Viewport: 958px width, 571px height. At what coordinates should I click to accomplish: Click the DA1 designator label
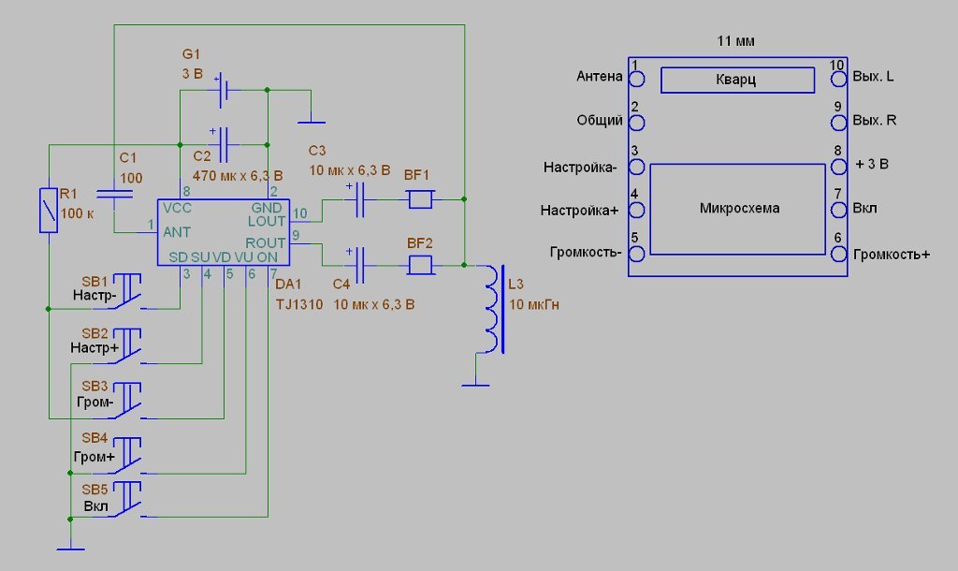tap(288, 285)
